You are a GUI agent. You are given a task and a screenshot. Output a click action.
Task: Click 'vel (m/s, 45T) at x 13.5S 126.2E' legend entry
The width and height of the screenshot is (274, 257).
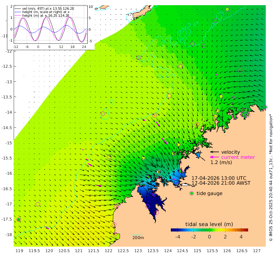pyautogui.click(x=48, y=9)
